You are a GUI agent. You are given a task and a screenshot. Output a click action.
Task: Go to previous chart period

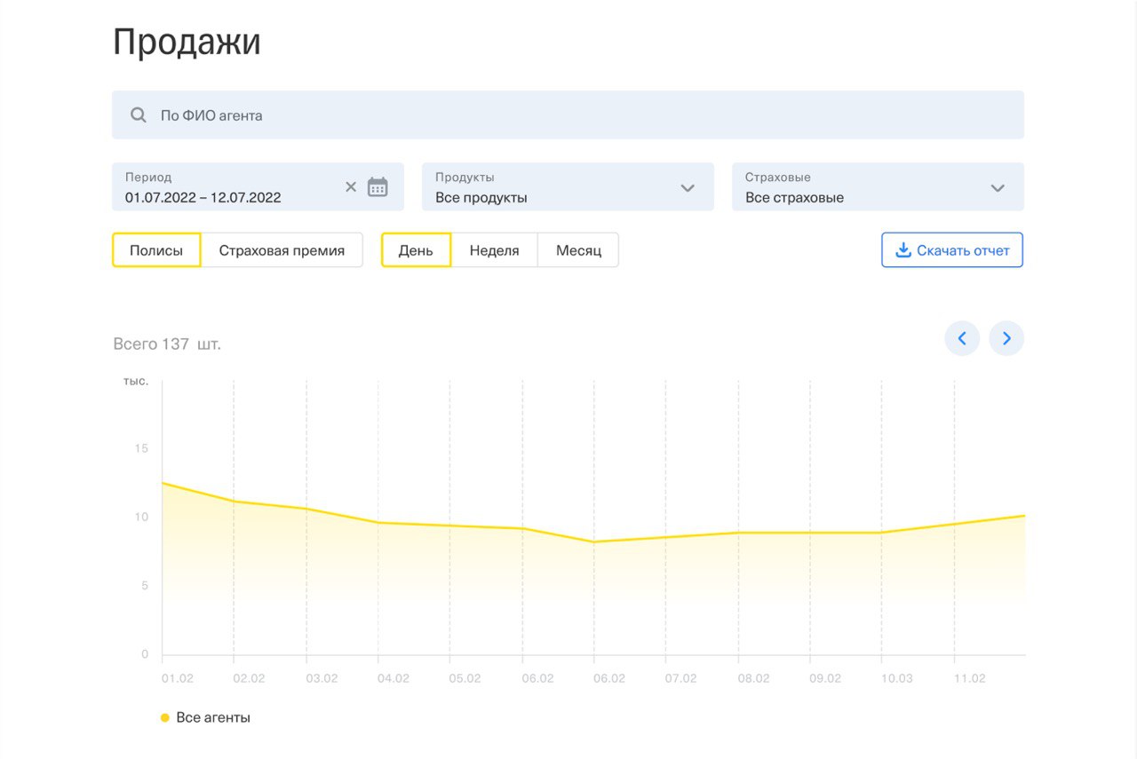pyautogui.click(x=962, y=338)
